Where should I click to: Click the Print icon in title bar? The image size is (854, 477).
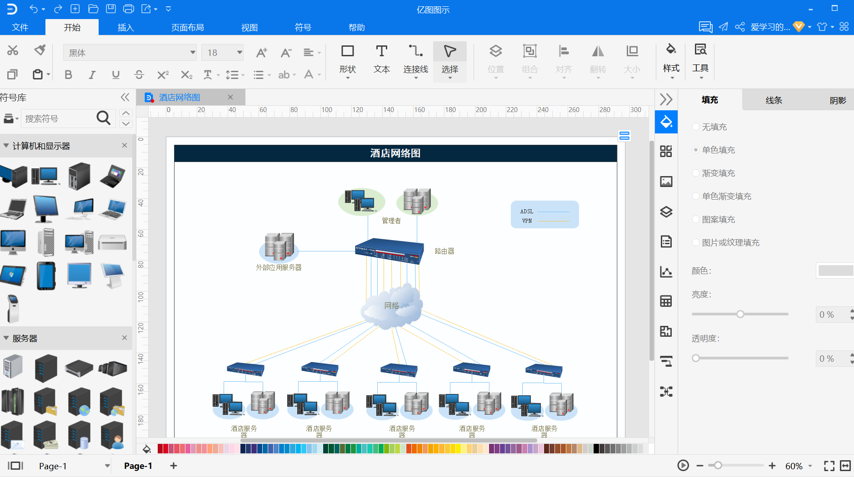pyautogui.click(x=129, y=9)
